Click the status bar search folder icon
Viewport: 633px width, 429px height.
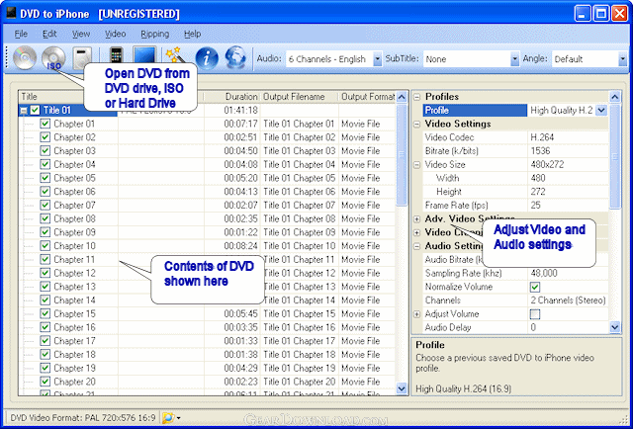point(167,418)
